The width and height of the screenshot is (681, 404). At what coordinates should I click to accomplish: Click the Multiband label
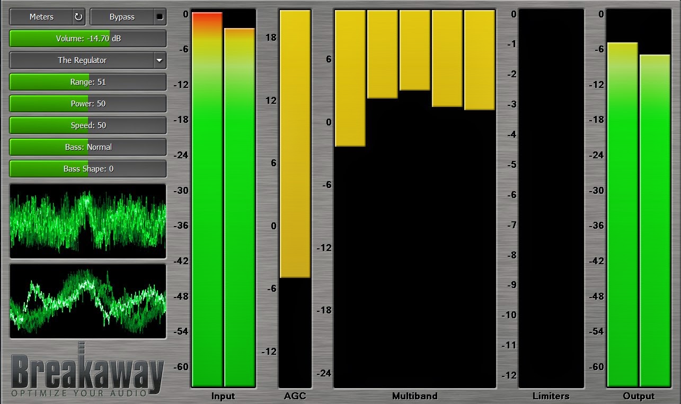point(415,396)
